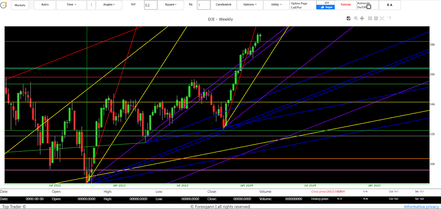The image size is (441, 209).
Task: Zoom out with the minus box icon
Action: pos(376,18)
